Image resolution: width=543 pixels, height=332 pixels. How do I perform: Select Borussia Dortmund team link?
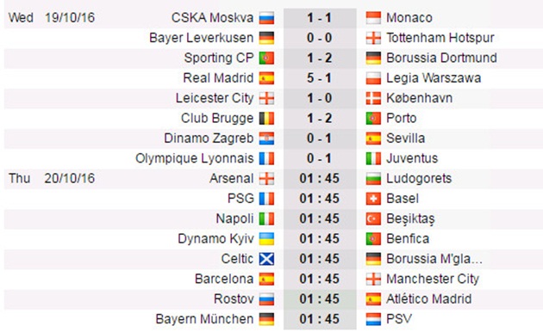[441, 58]
